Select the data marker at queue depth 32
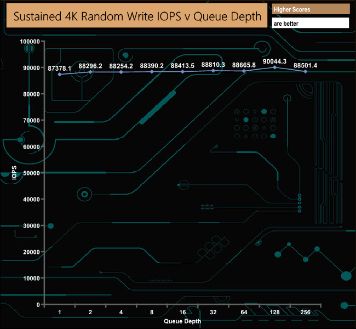356x329 pixels. (x=214, y=70)
